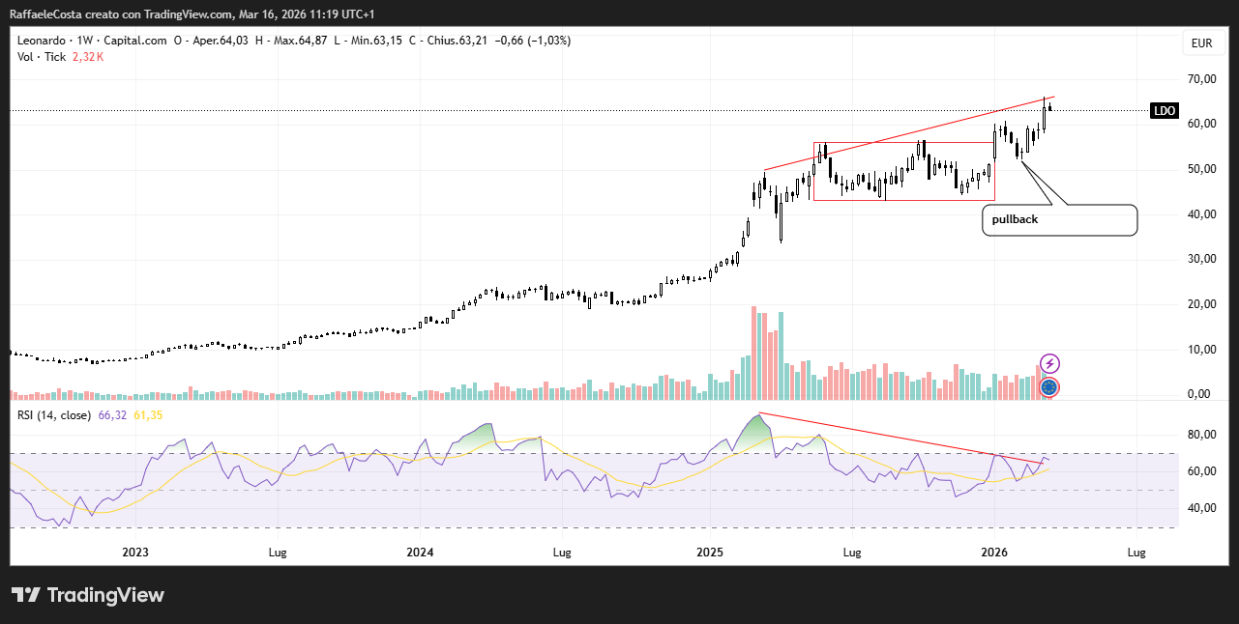Click the TradingView wordmark text

(105, 595)
